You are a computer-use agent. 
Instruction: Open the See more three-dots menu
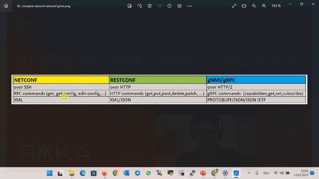click(x=189, y=6)
